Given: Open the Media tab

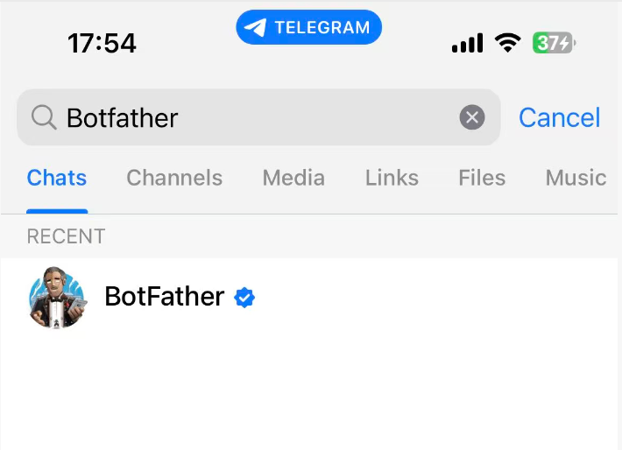Looking at the screenshot, I should coord(293,179).
